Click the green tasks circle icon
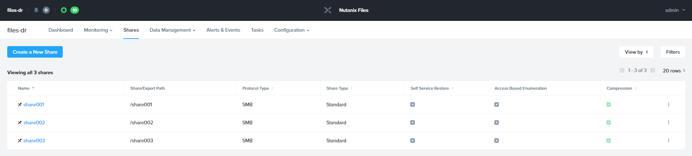The height and width of the screenshot is (156, 692). point(64,10)
